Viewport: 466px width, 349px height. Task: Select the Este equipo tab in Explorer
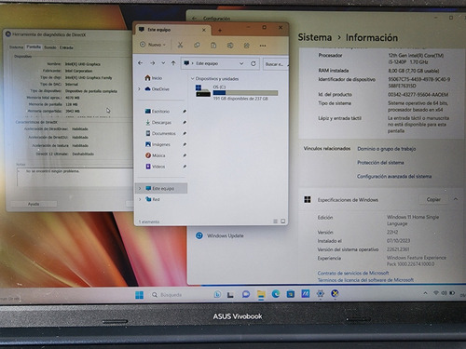click(x=172, y=30)
